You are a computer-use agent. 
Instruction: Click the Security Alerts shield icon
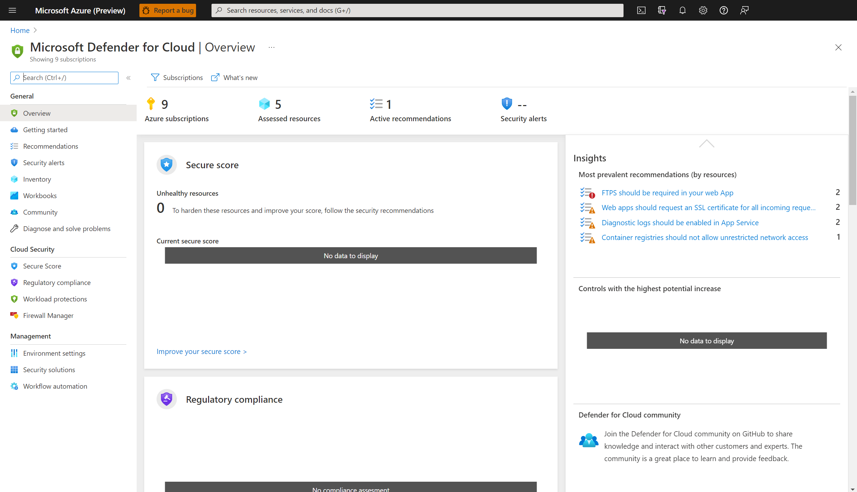click(506, 104)
